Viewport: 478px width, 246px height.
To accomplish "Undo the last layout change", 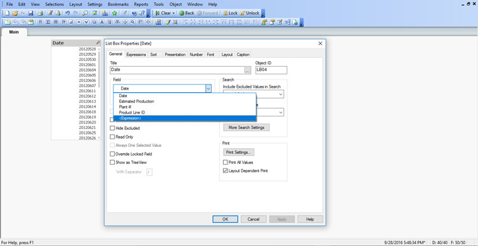I will 68,13.
